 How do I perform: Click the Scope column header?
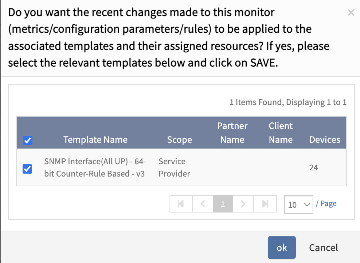coord(179,140)
